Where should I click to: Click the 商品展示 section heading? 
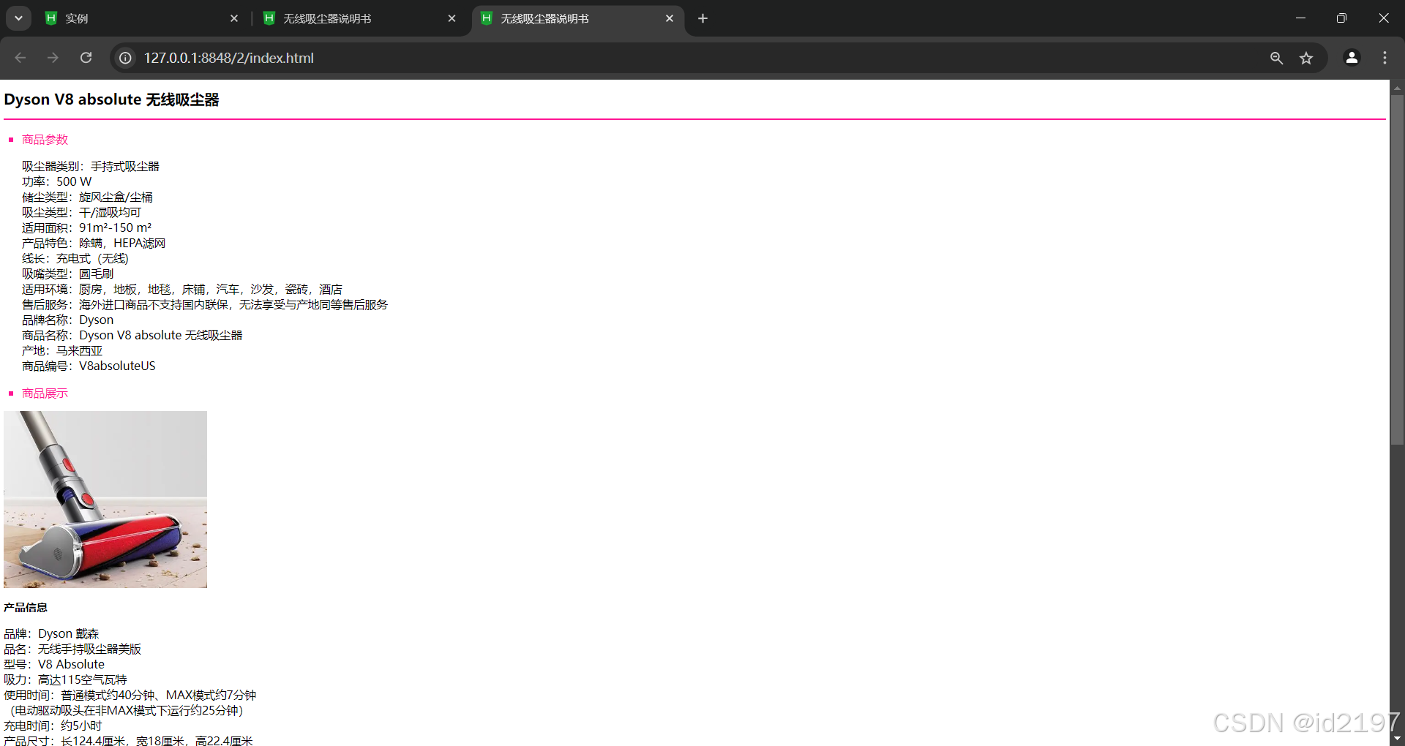coord(45,393)
